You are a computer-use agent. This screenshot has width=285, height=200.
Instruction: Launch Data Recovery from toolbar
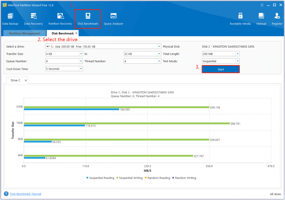coord(33,19)
